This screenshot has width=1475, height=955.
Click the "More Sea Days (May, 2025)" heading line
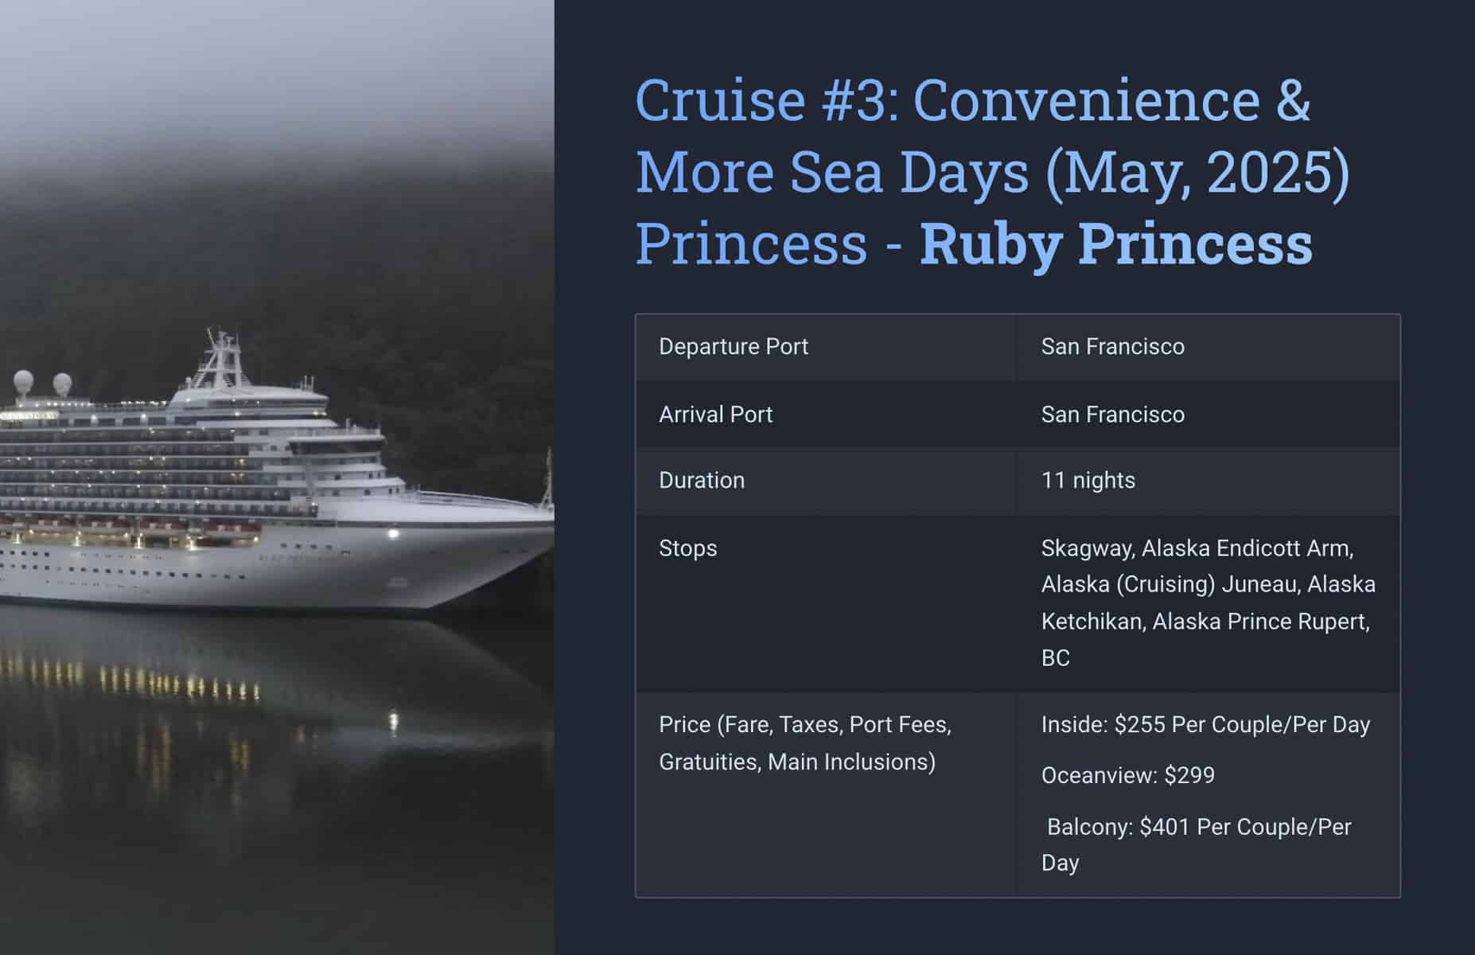992,172
